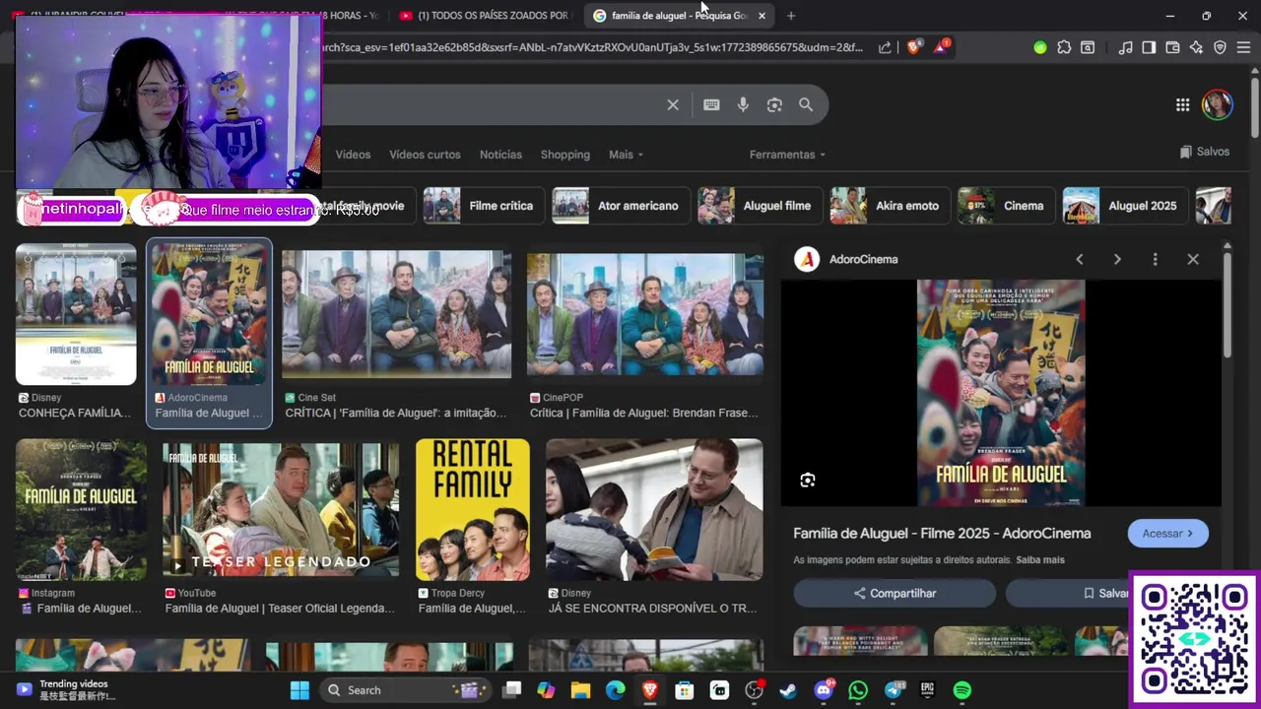Open the browser hamburger main menu

pyautogui.click(x=1244, y=47)
